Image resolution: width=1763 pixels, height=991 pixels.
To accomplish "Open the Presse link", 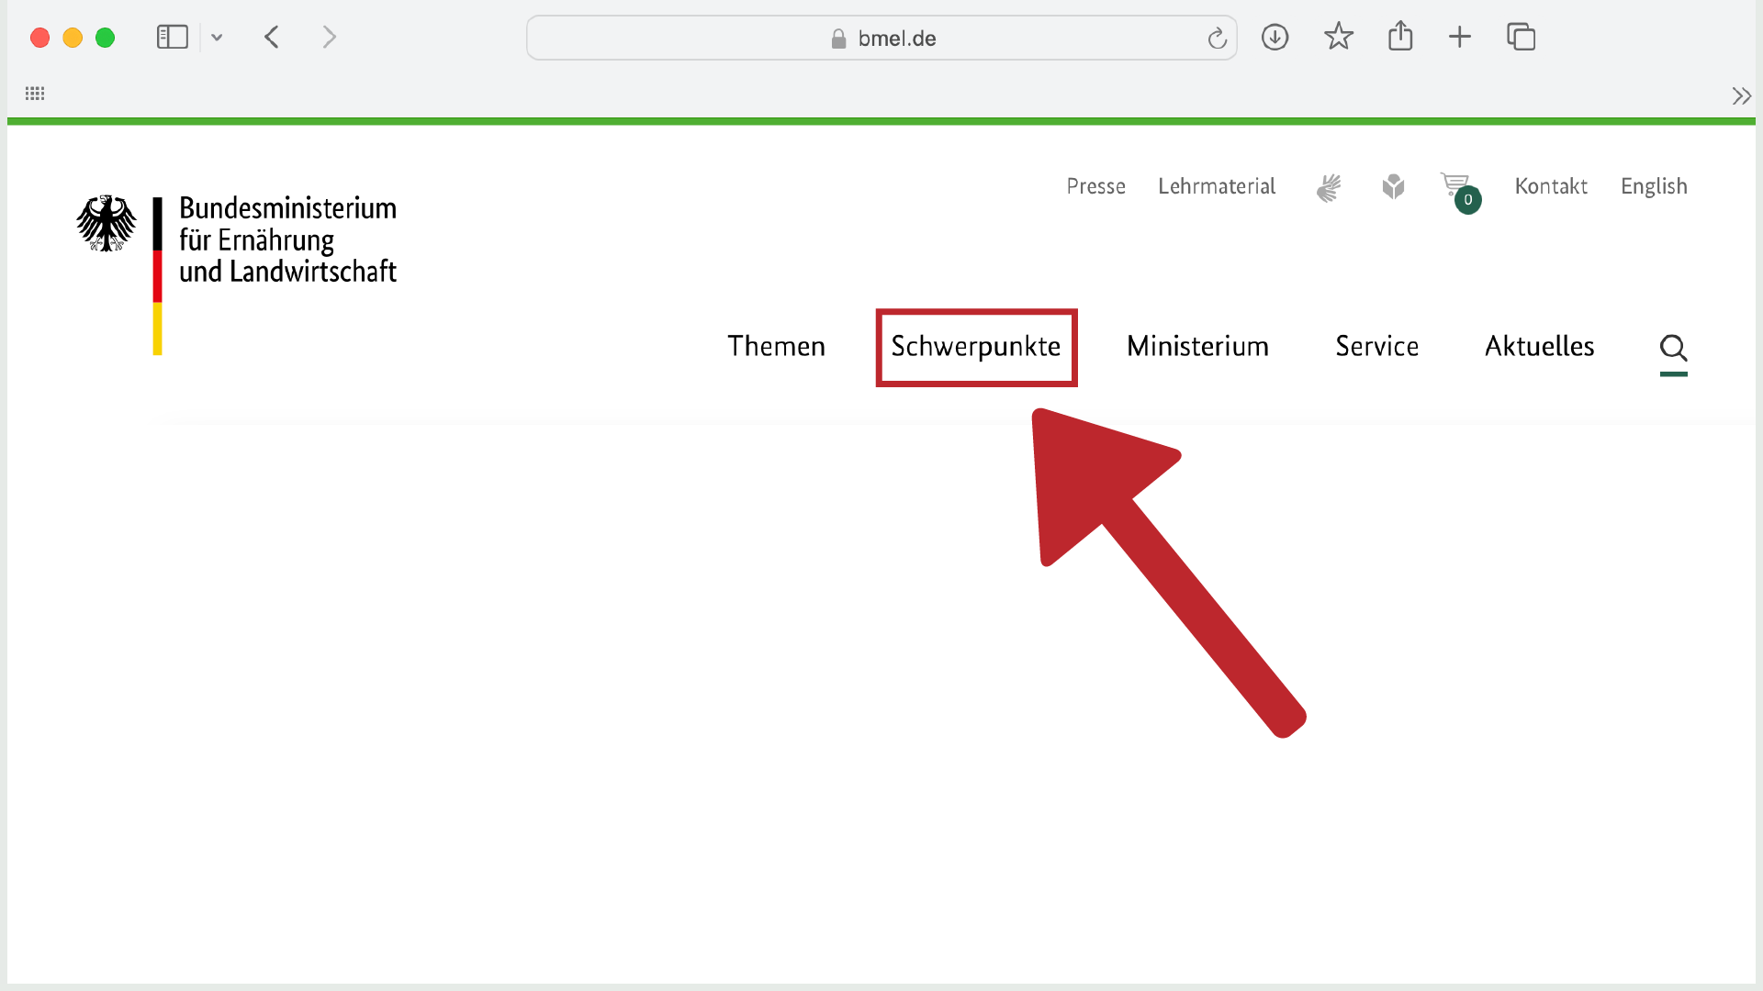I will [x=1095, y=186].
